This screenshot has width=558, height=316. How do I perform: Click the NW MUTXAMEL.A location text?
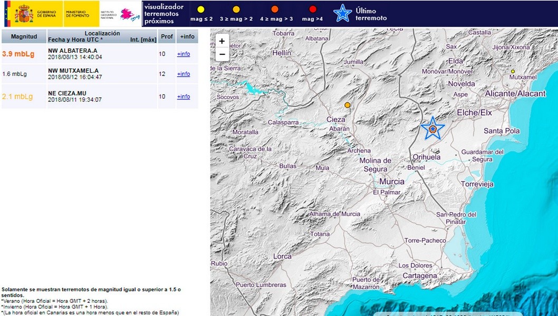tap(73, 71)
